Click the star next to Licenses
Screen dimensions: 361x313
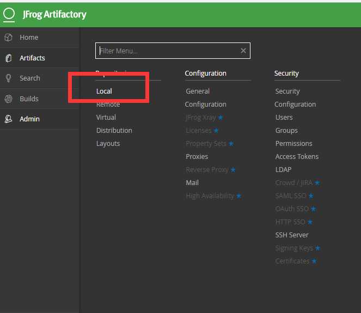point(216,131)
